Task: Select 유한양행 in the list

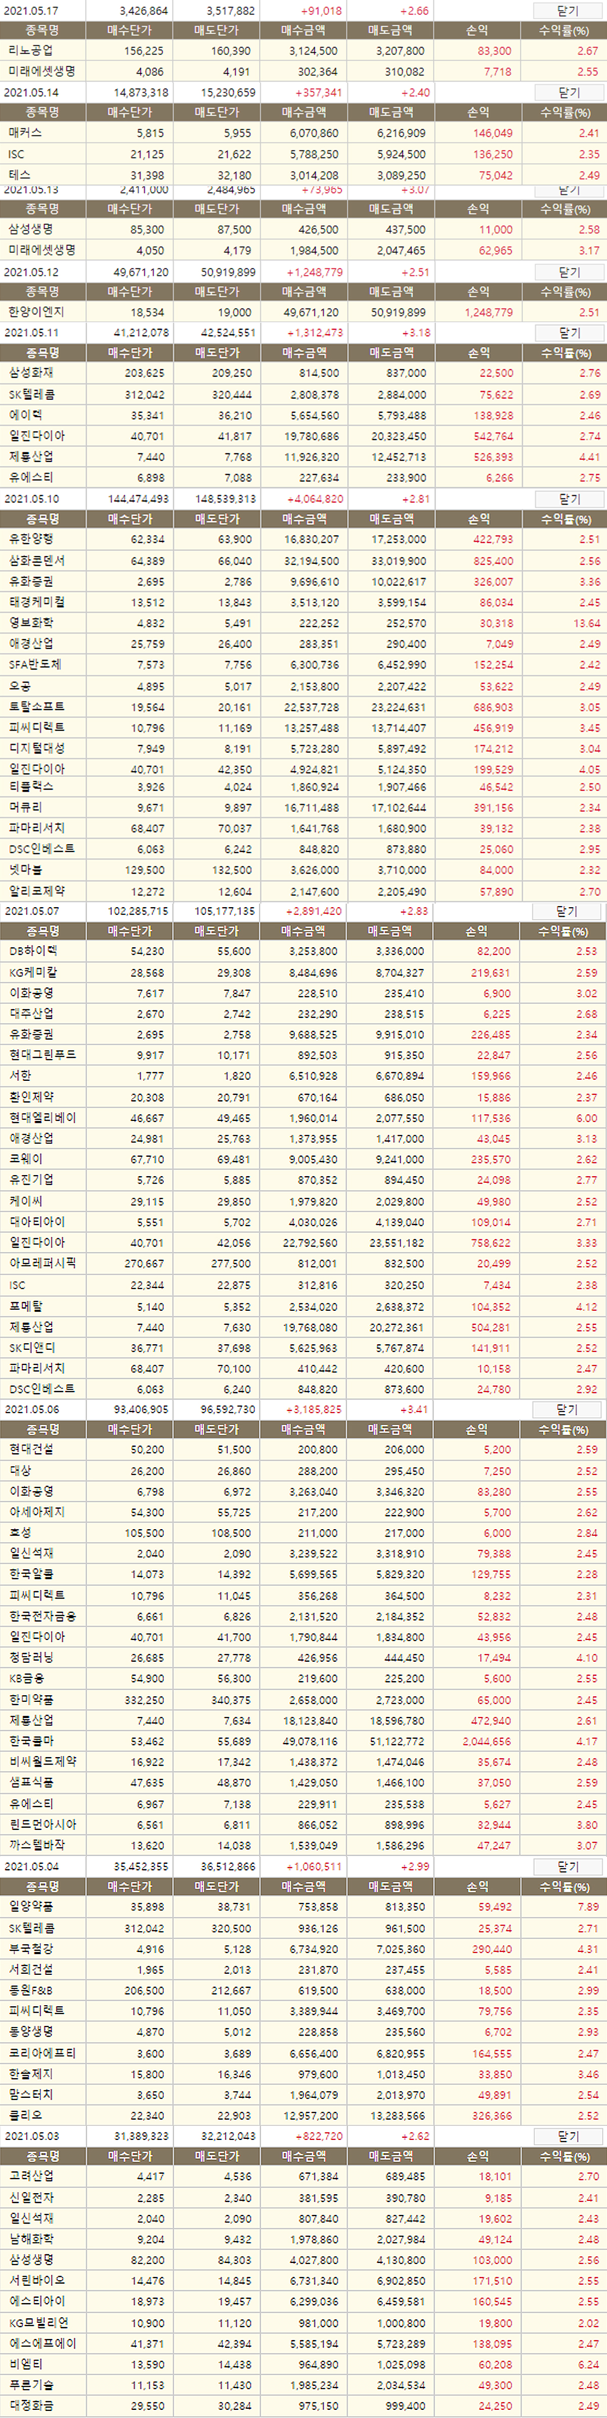Action: click(x=30, y=539)
